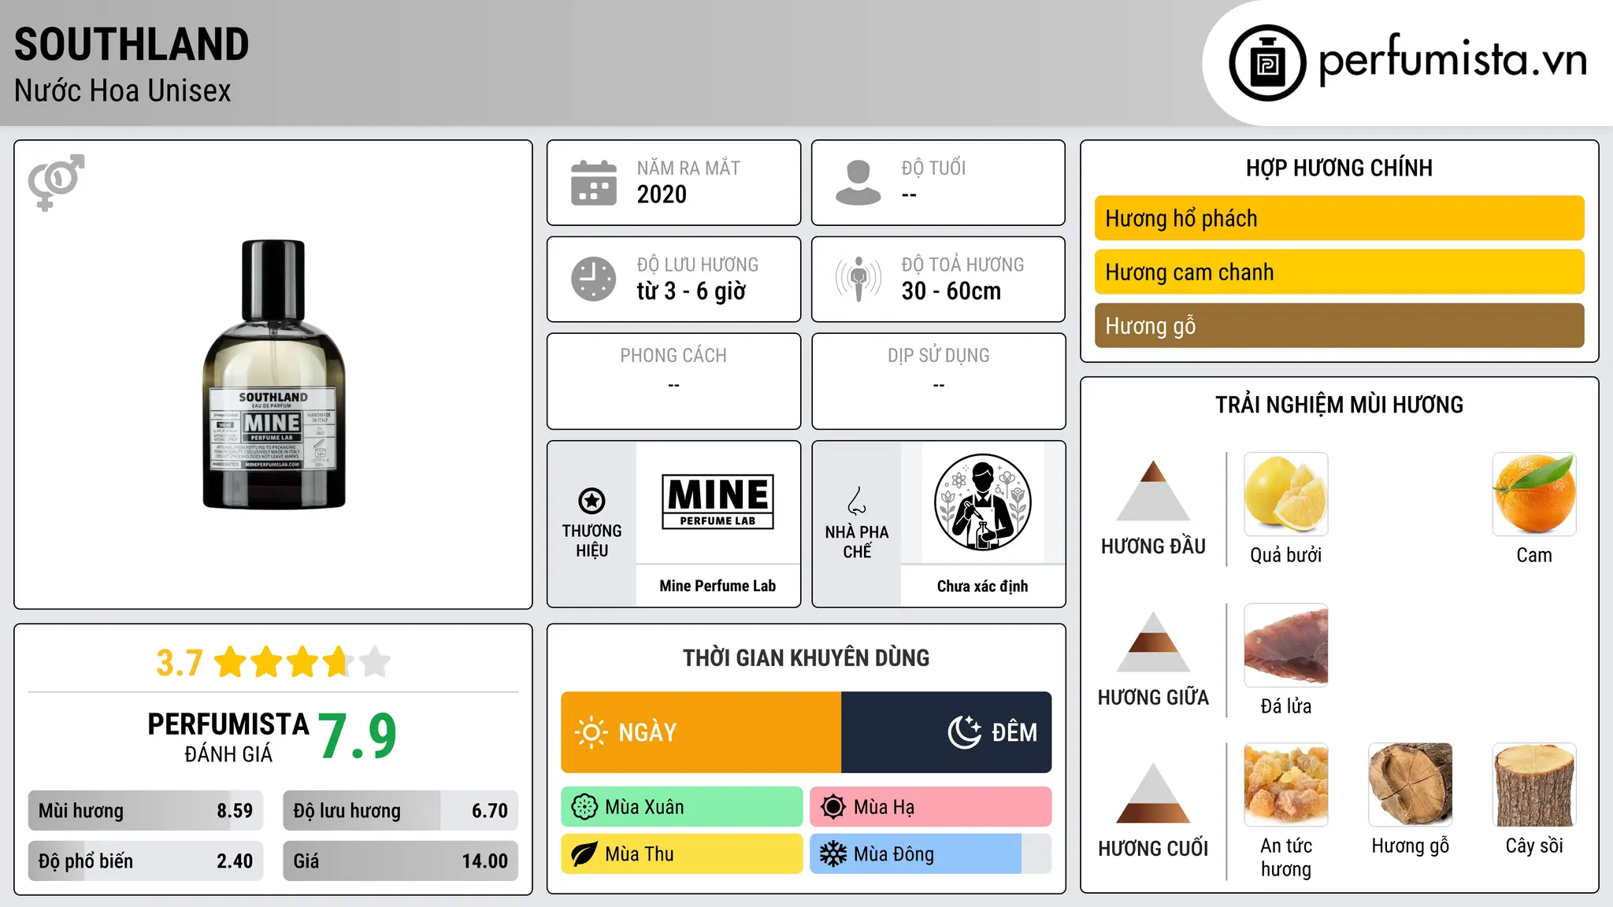Click the sun icon next to Ngày
This screenshot has width=1613, height=907.
tap(591, 732)
